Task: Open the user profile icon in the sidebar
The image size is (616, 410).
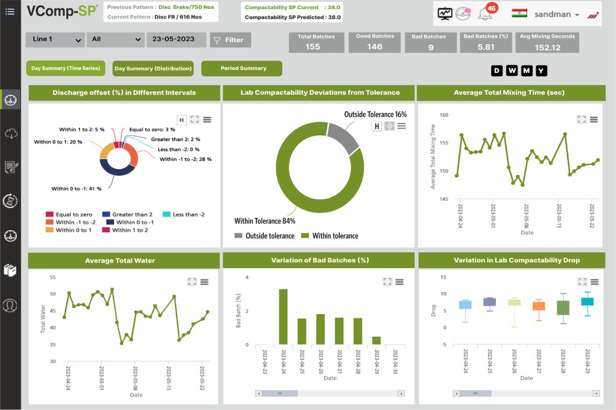Action: point(10,305)
